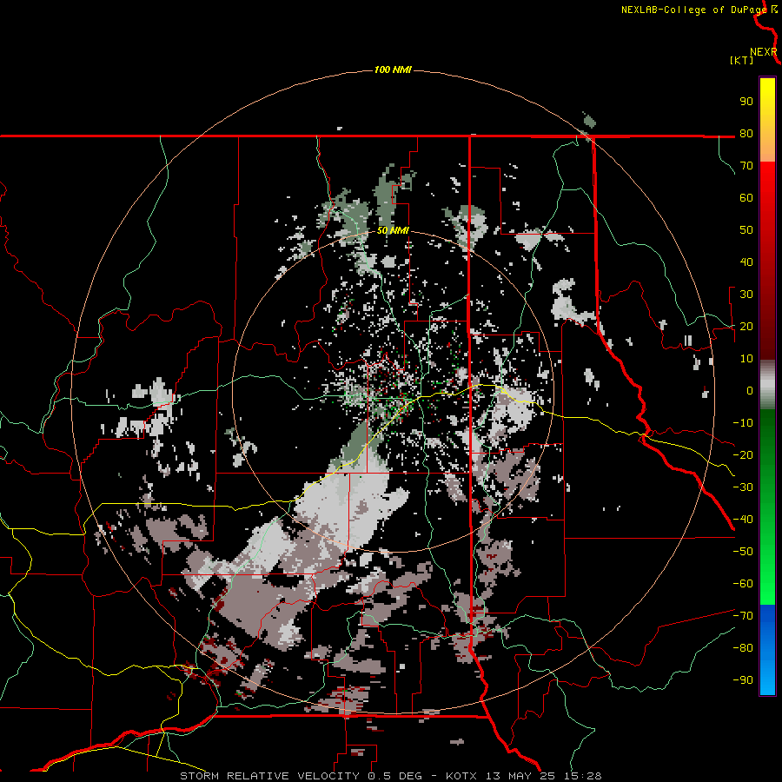Image resolution: width=782 pixels, height=782 pixels.
Task: Select the positive 80 scale value
Action: coord(746,133)
